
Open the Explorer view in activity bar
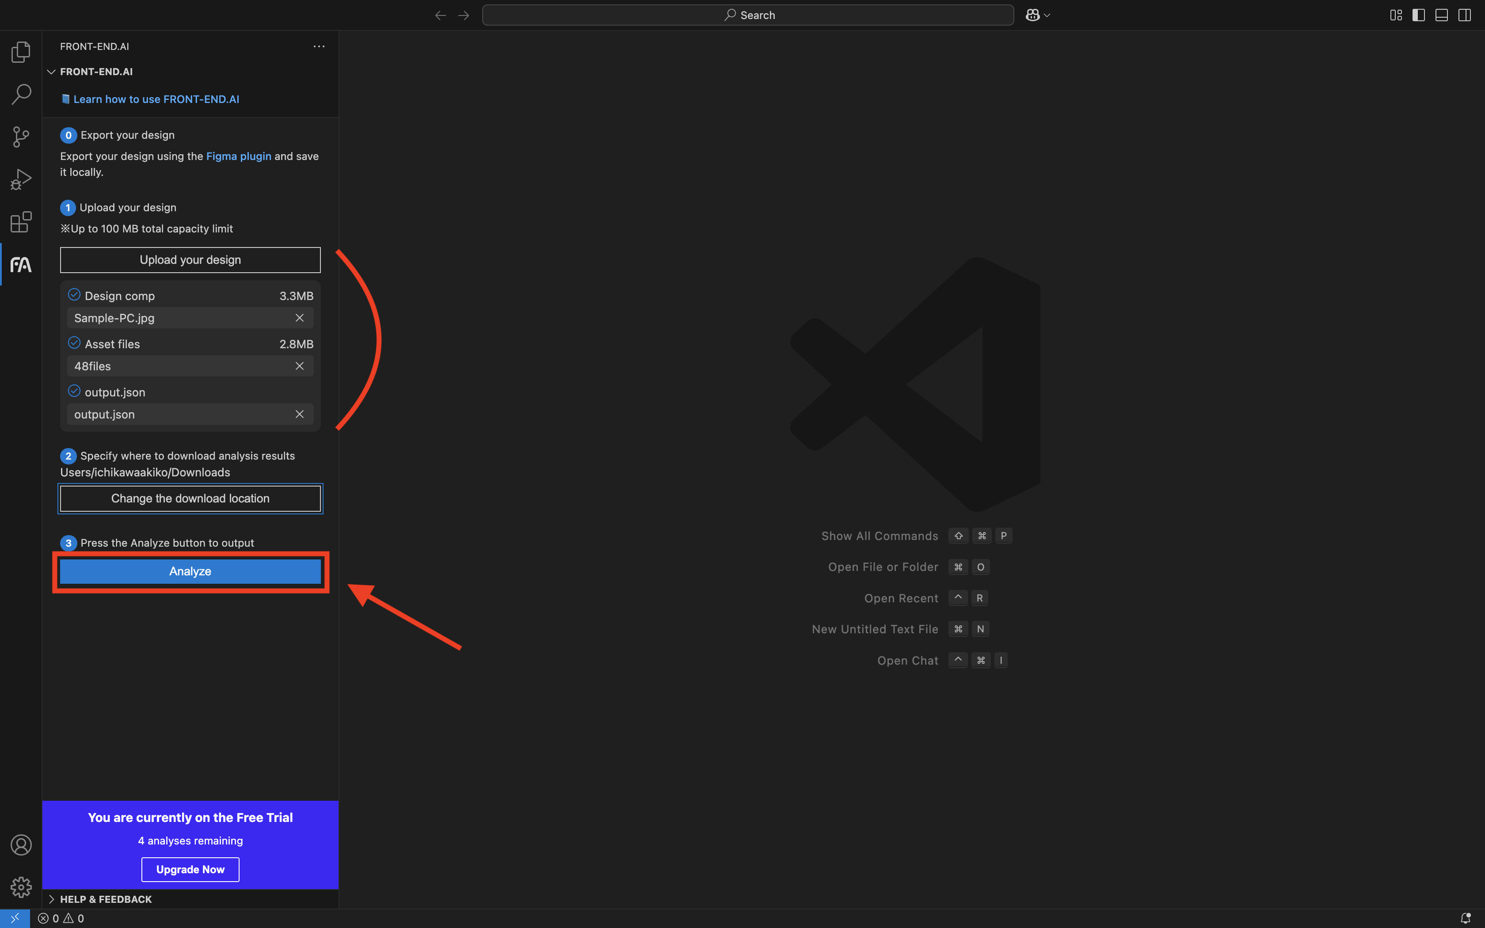tap(21, 52)
